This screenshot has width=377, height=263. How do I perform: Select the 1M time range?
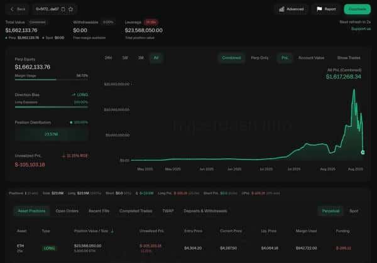click(141, 58)
